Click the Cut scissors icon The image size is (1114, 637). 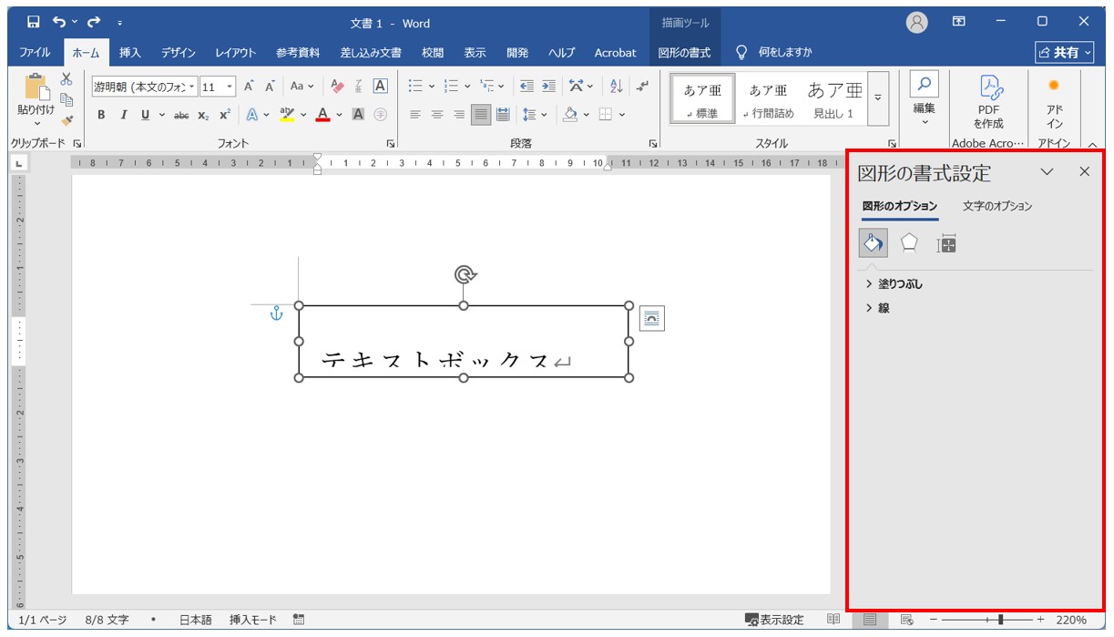tap(66, 79)
